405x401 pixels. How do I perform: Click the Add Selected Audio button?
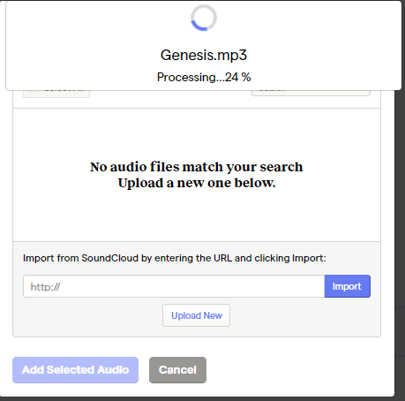pos(75,370)
